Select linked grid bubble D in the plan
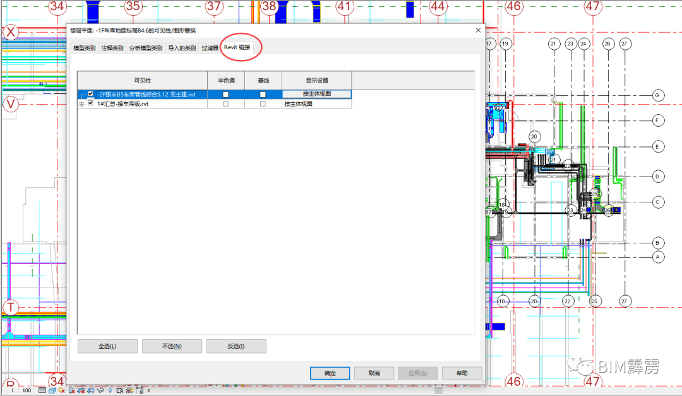This screenshot has height=396, width=682. 657,177
